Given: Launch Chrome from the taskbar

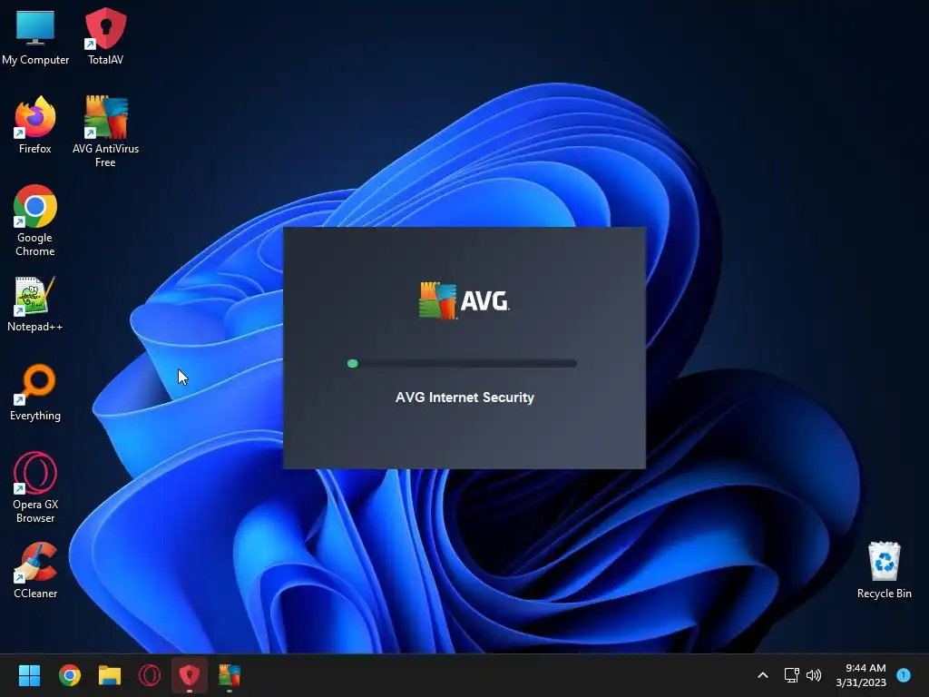Looking at the screenshot, I should (69, 675).
